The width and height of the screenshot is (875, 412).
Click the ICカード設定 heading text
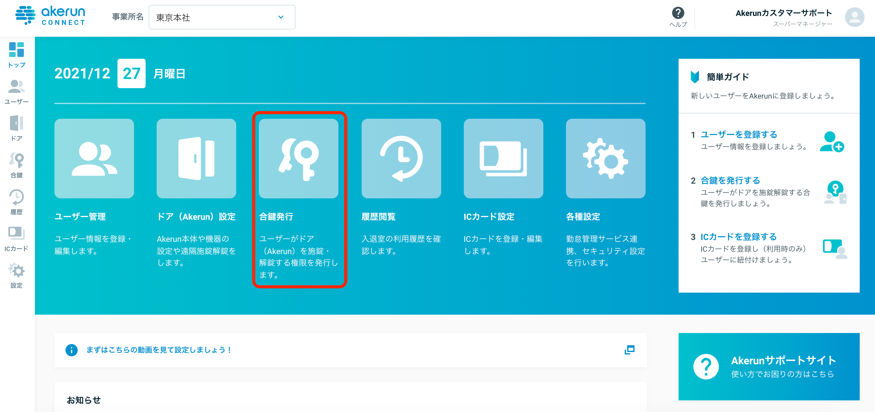pos(489,216)
